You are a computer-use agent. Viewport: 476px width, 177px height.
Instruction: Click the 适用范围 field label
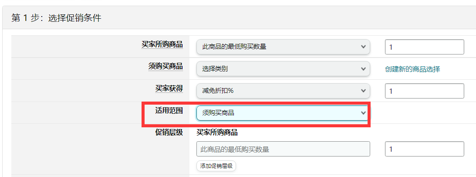click(169, 110)
